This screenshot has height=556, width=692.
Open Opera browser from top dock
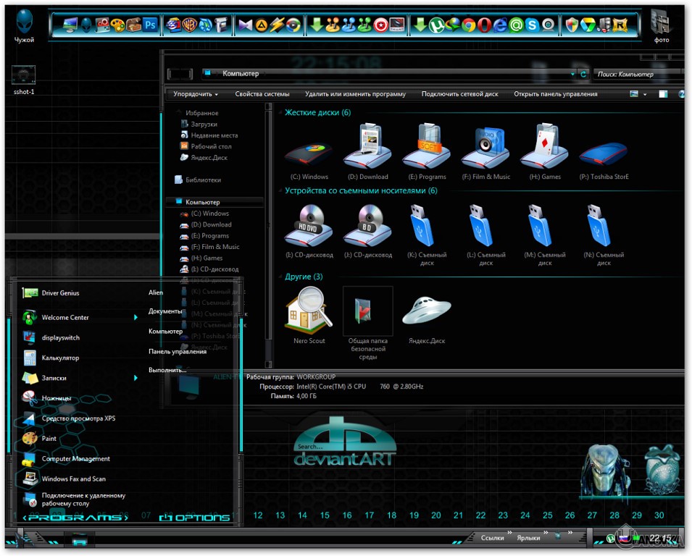tap(484, 25)
